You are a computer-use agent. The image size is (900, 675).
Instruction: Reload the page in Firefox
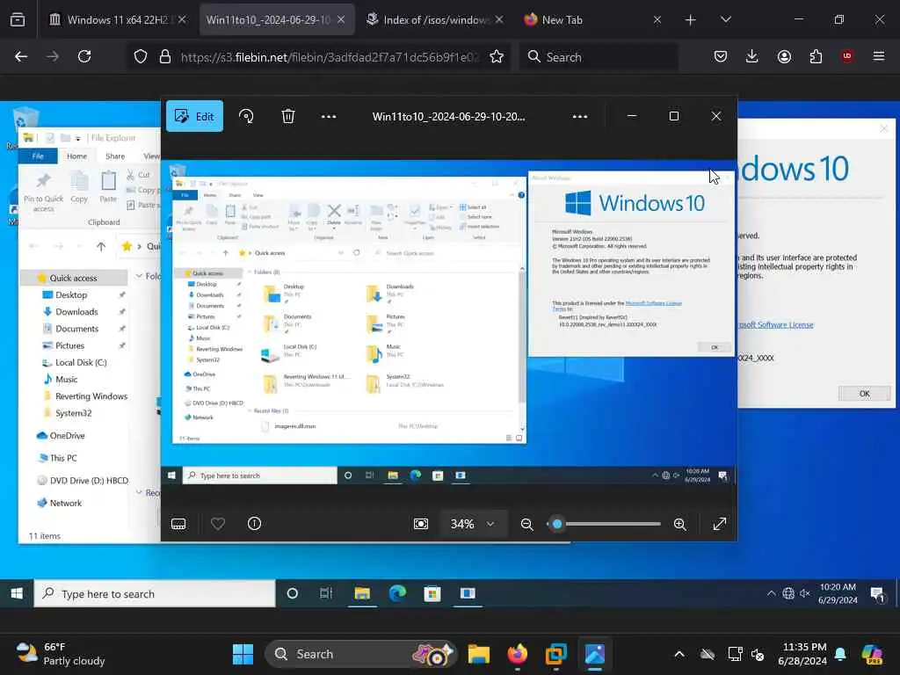pos(84,57)
